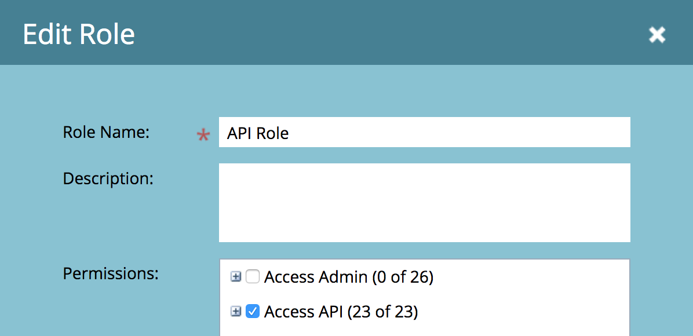Click into the Role Name field

pos(424,132)
